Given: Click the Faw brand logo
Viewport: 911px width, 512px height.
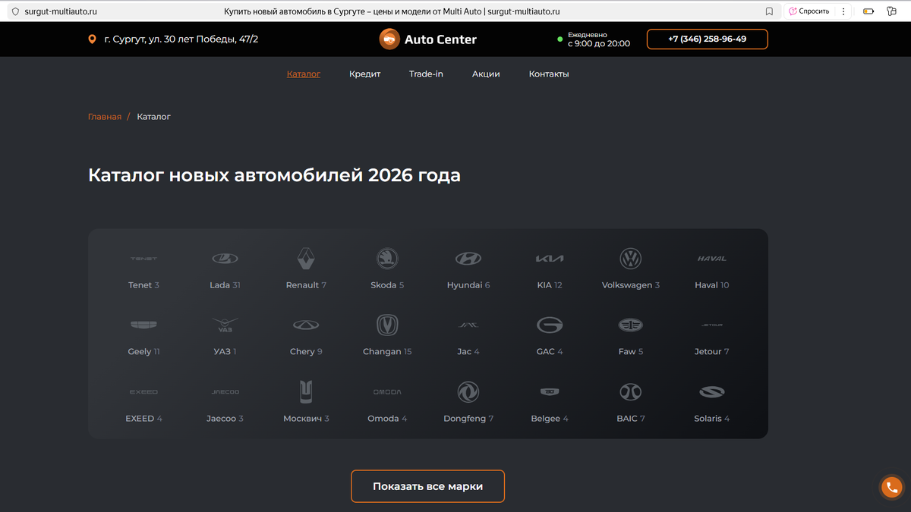Looking at the screenshot, I should tap(631, 325).
